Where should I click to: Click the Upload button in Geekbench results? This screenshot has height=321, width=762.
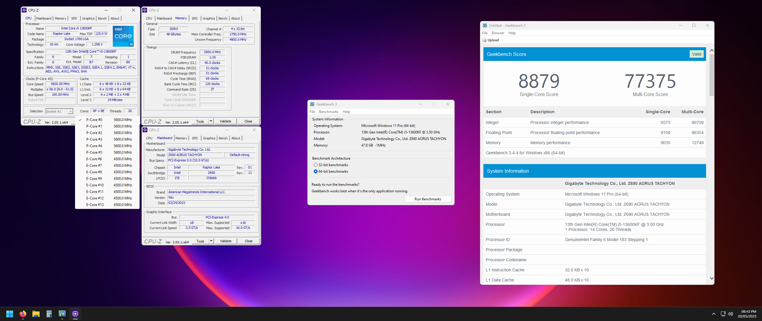(x=491, y=40)
